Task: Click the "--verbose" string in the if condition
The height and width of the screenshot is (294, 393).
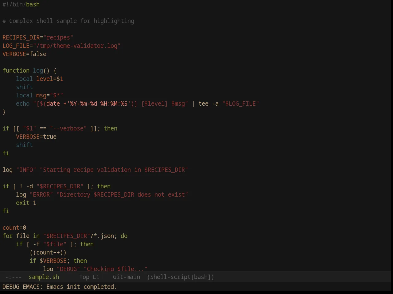Action: tap(68, 128)
